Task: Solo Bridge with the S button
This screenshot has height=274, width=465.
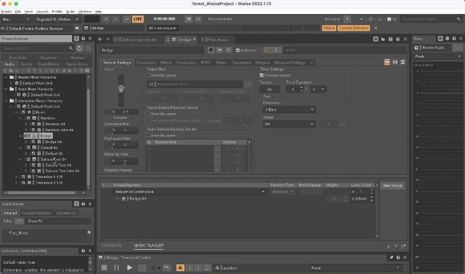Action: tap(228, 50)
